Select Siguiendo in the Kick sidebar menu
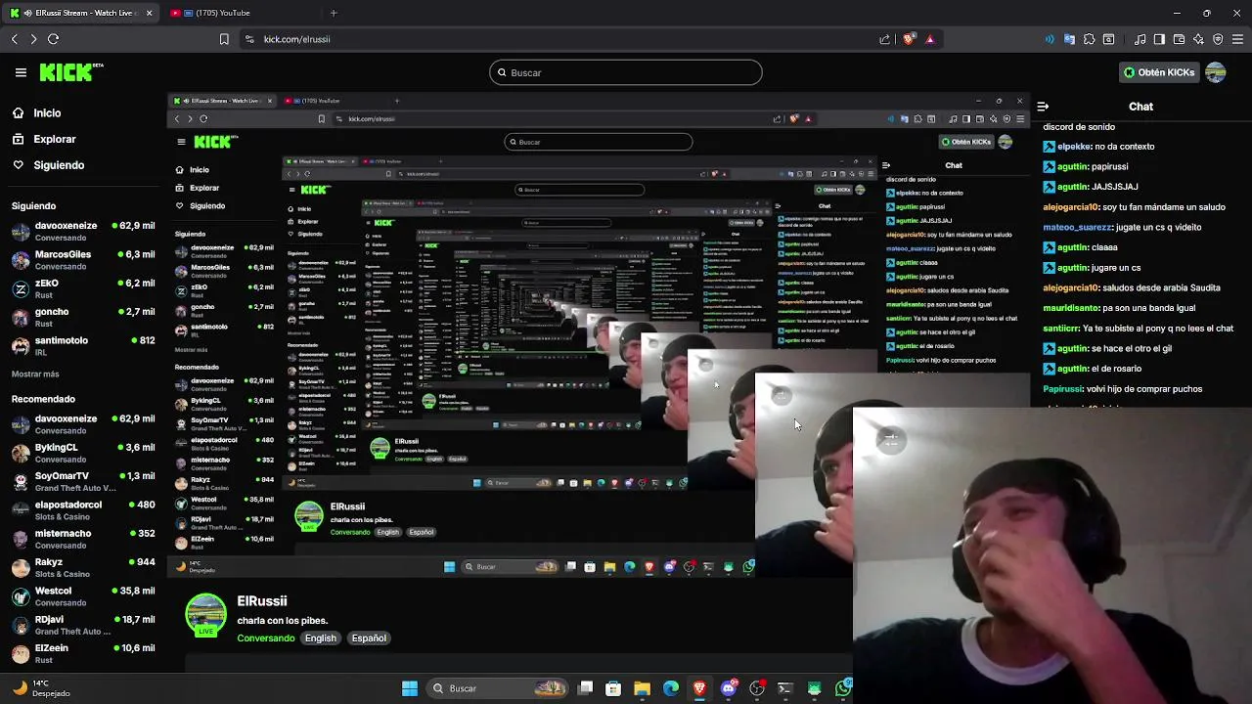This screenshot has width=1252, height=704. [x=59, y=165]
